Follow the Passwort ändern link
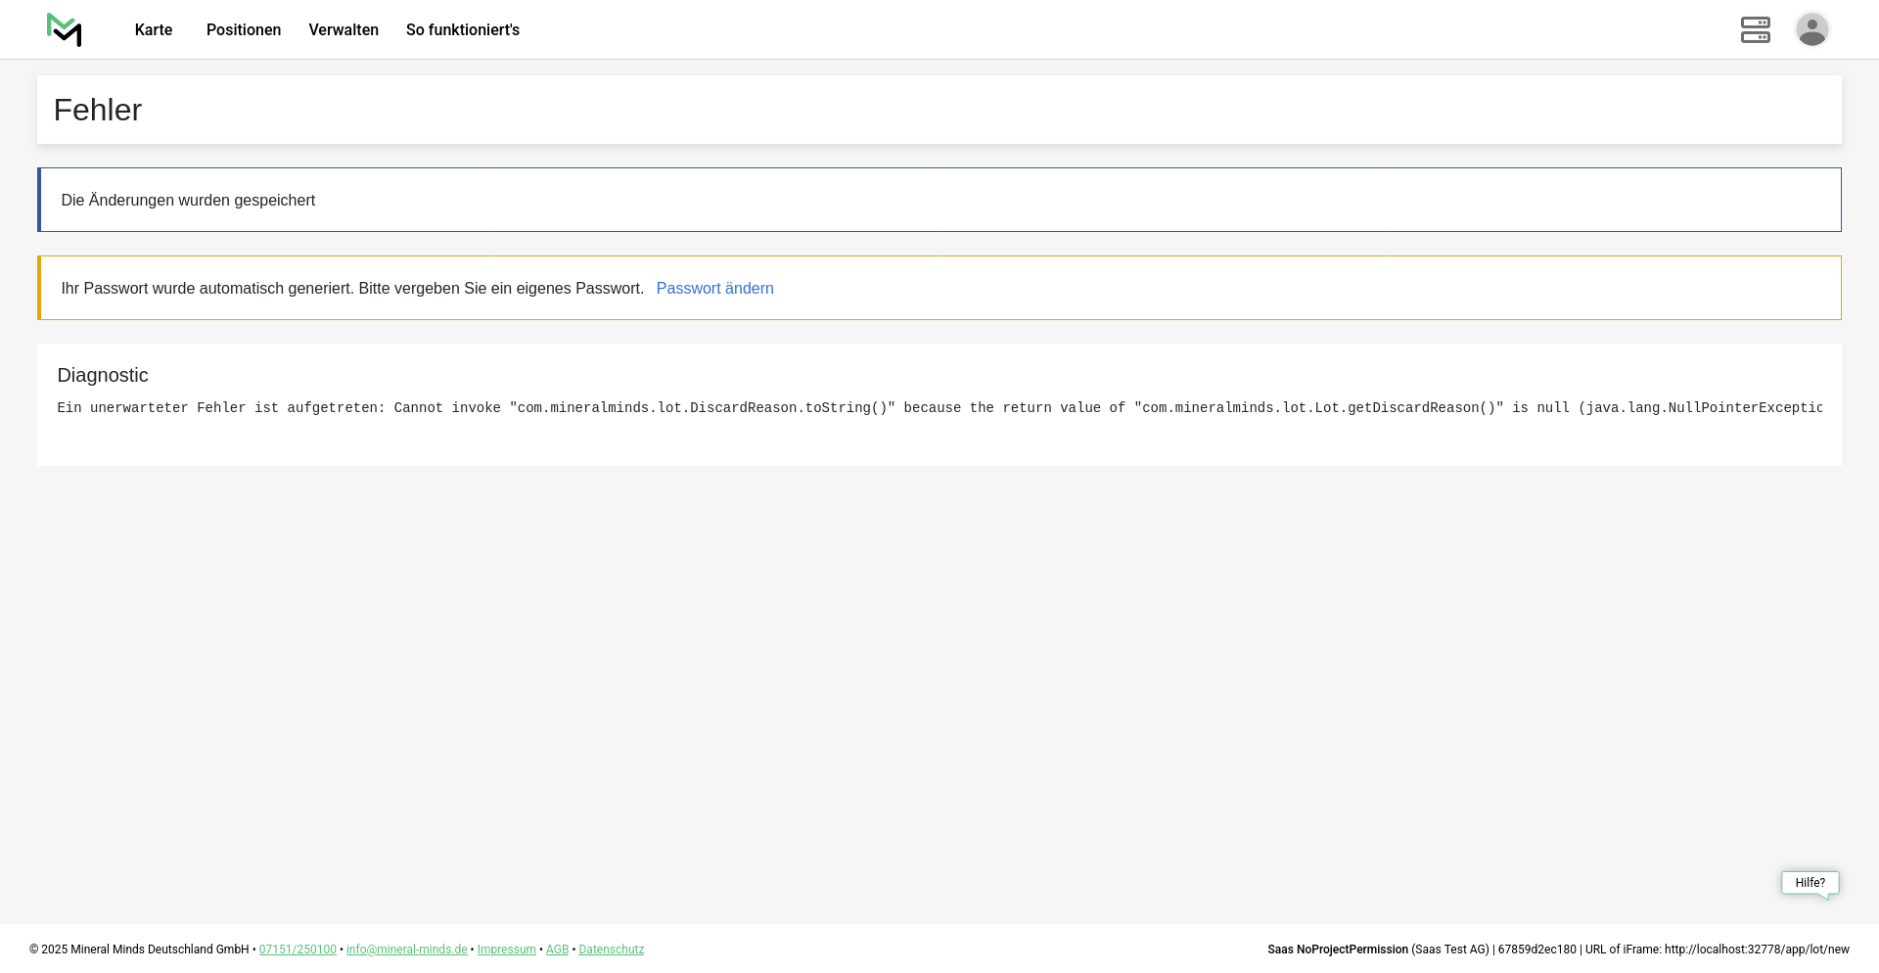Image resolution: width=1879 pixels, height=973 pixels. point(714,289)
